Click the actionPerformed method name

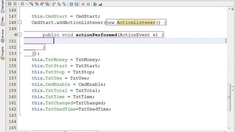[96, 35]
